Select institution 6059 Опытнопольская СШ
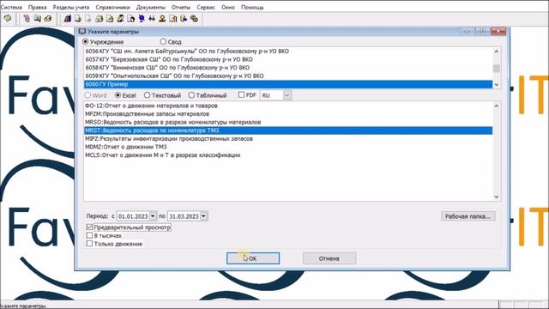549x309 pixels. point(288,76)
